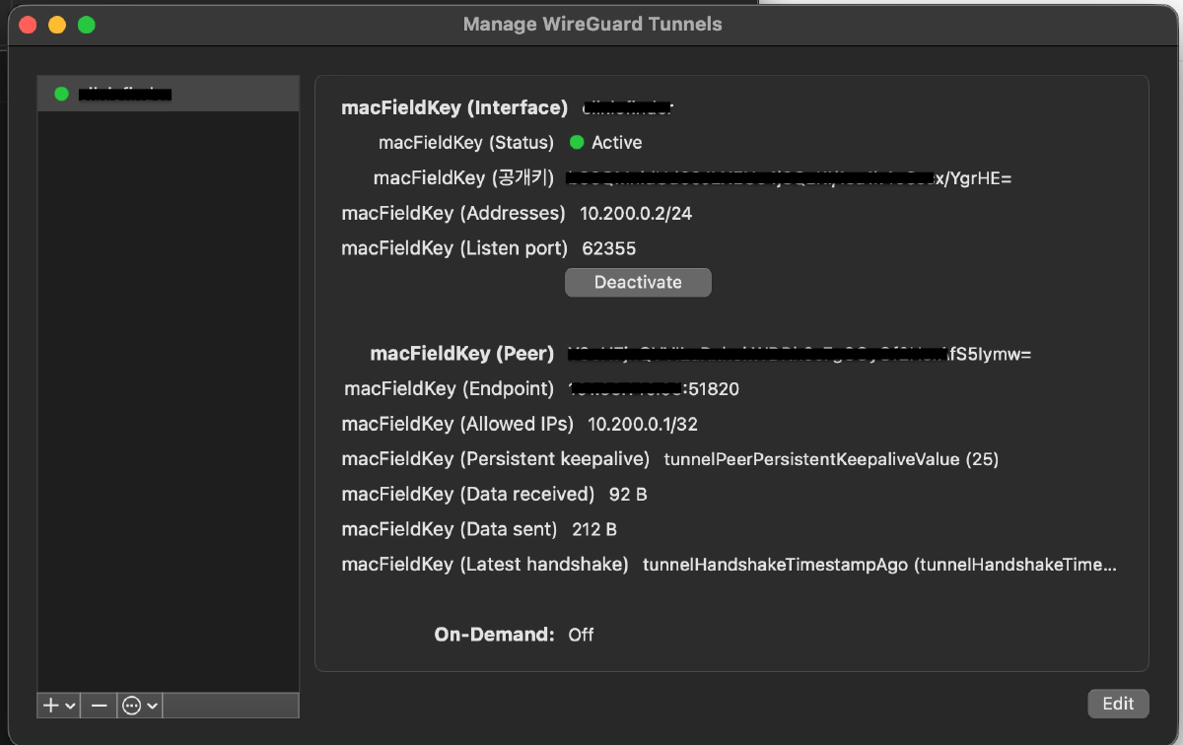Open the add tunnel plus dropdown
Screen dimensions: 1183x745
[58, 706]
